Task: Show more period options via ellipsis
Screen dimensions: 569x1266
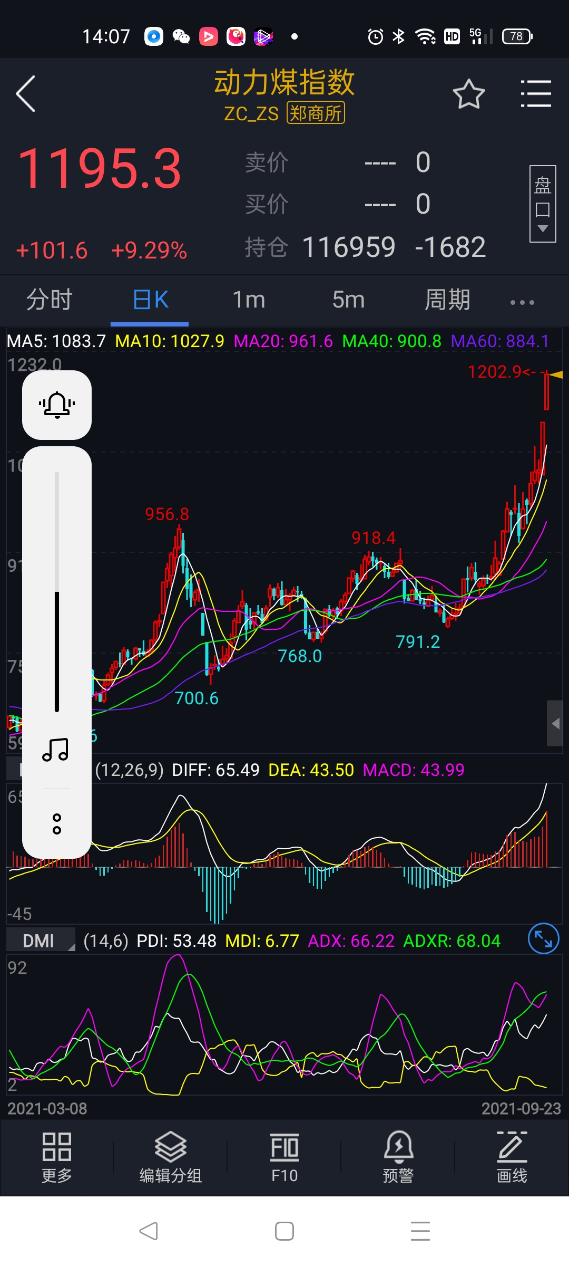Action: (522, 302)
